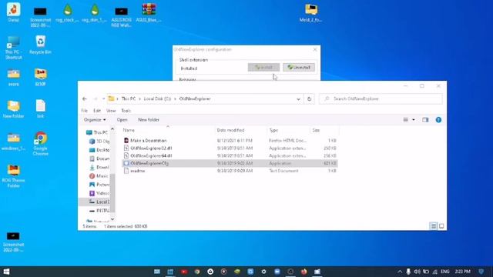The width and height of the screenshot is (493, 277).
Task: Open the Recycle Bin desktop icon
Action: pos(40,45)
